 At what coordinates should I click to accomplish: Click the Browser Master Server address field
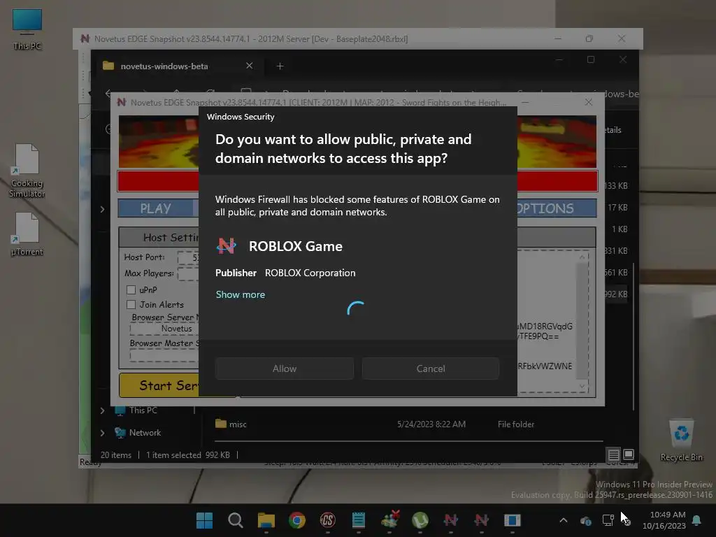(x=164, y=356)
